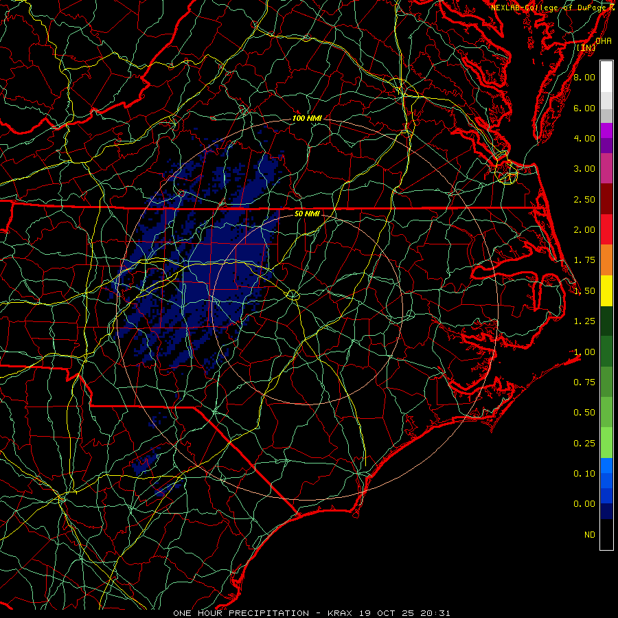Click the "4.00" legend value

pos(584,138)
